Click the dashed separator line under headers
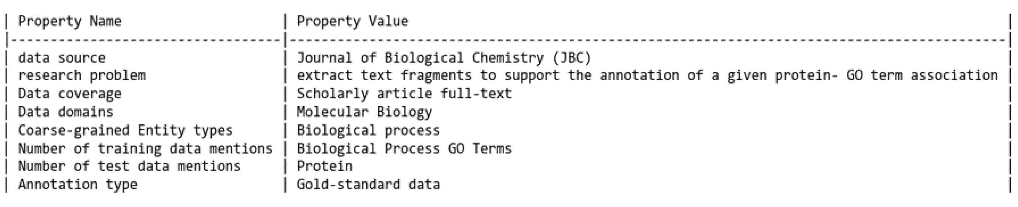Image resolution: width=1018 pixels, height=207 pixels. coord(508,40)
